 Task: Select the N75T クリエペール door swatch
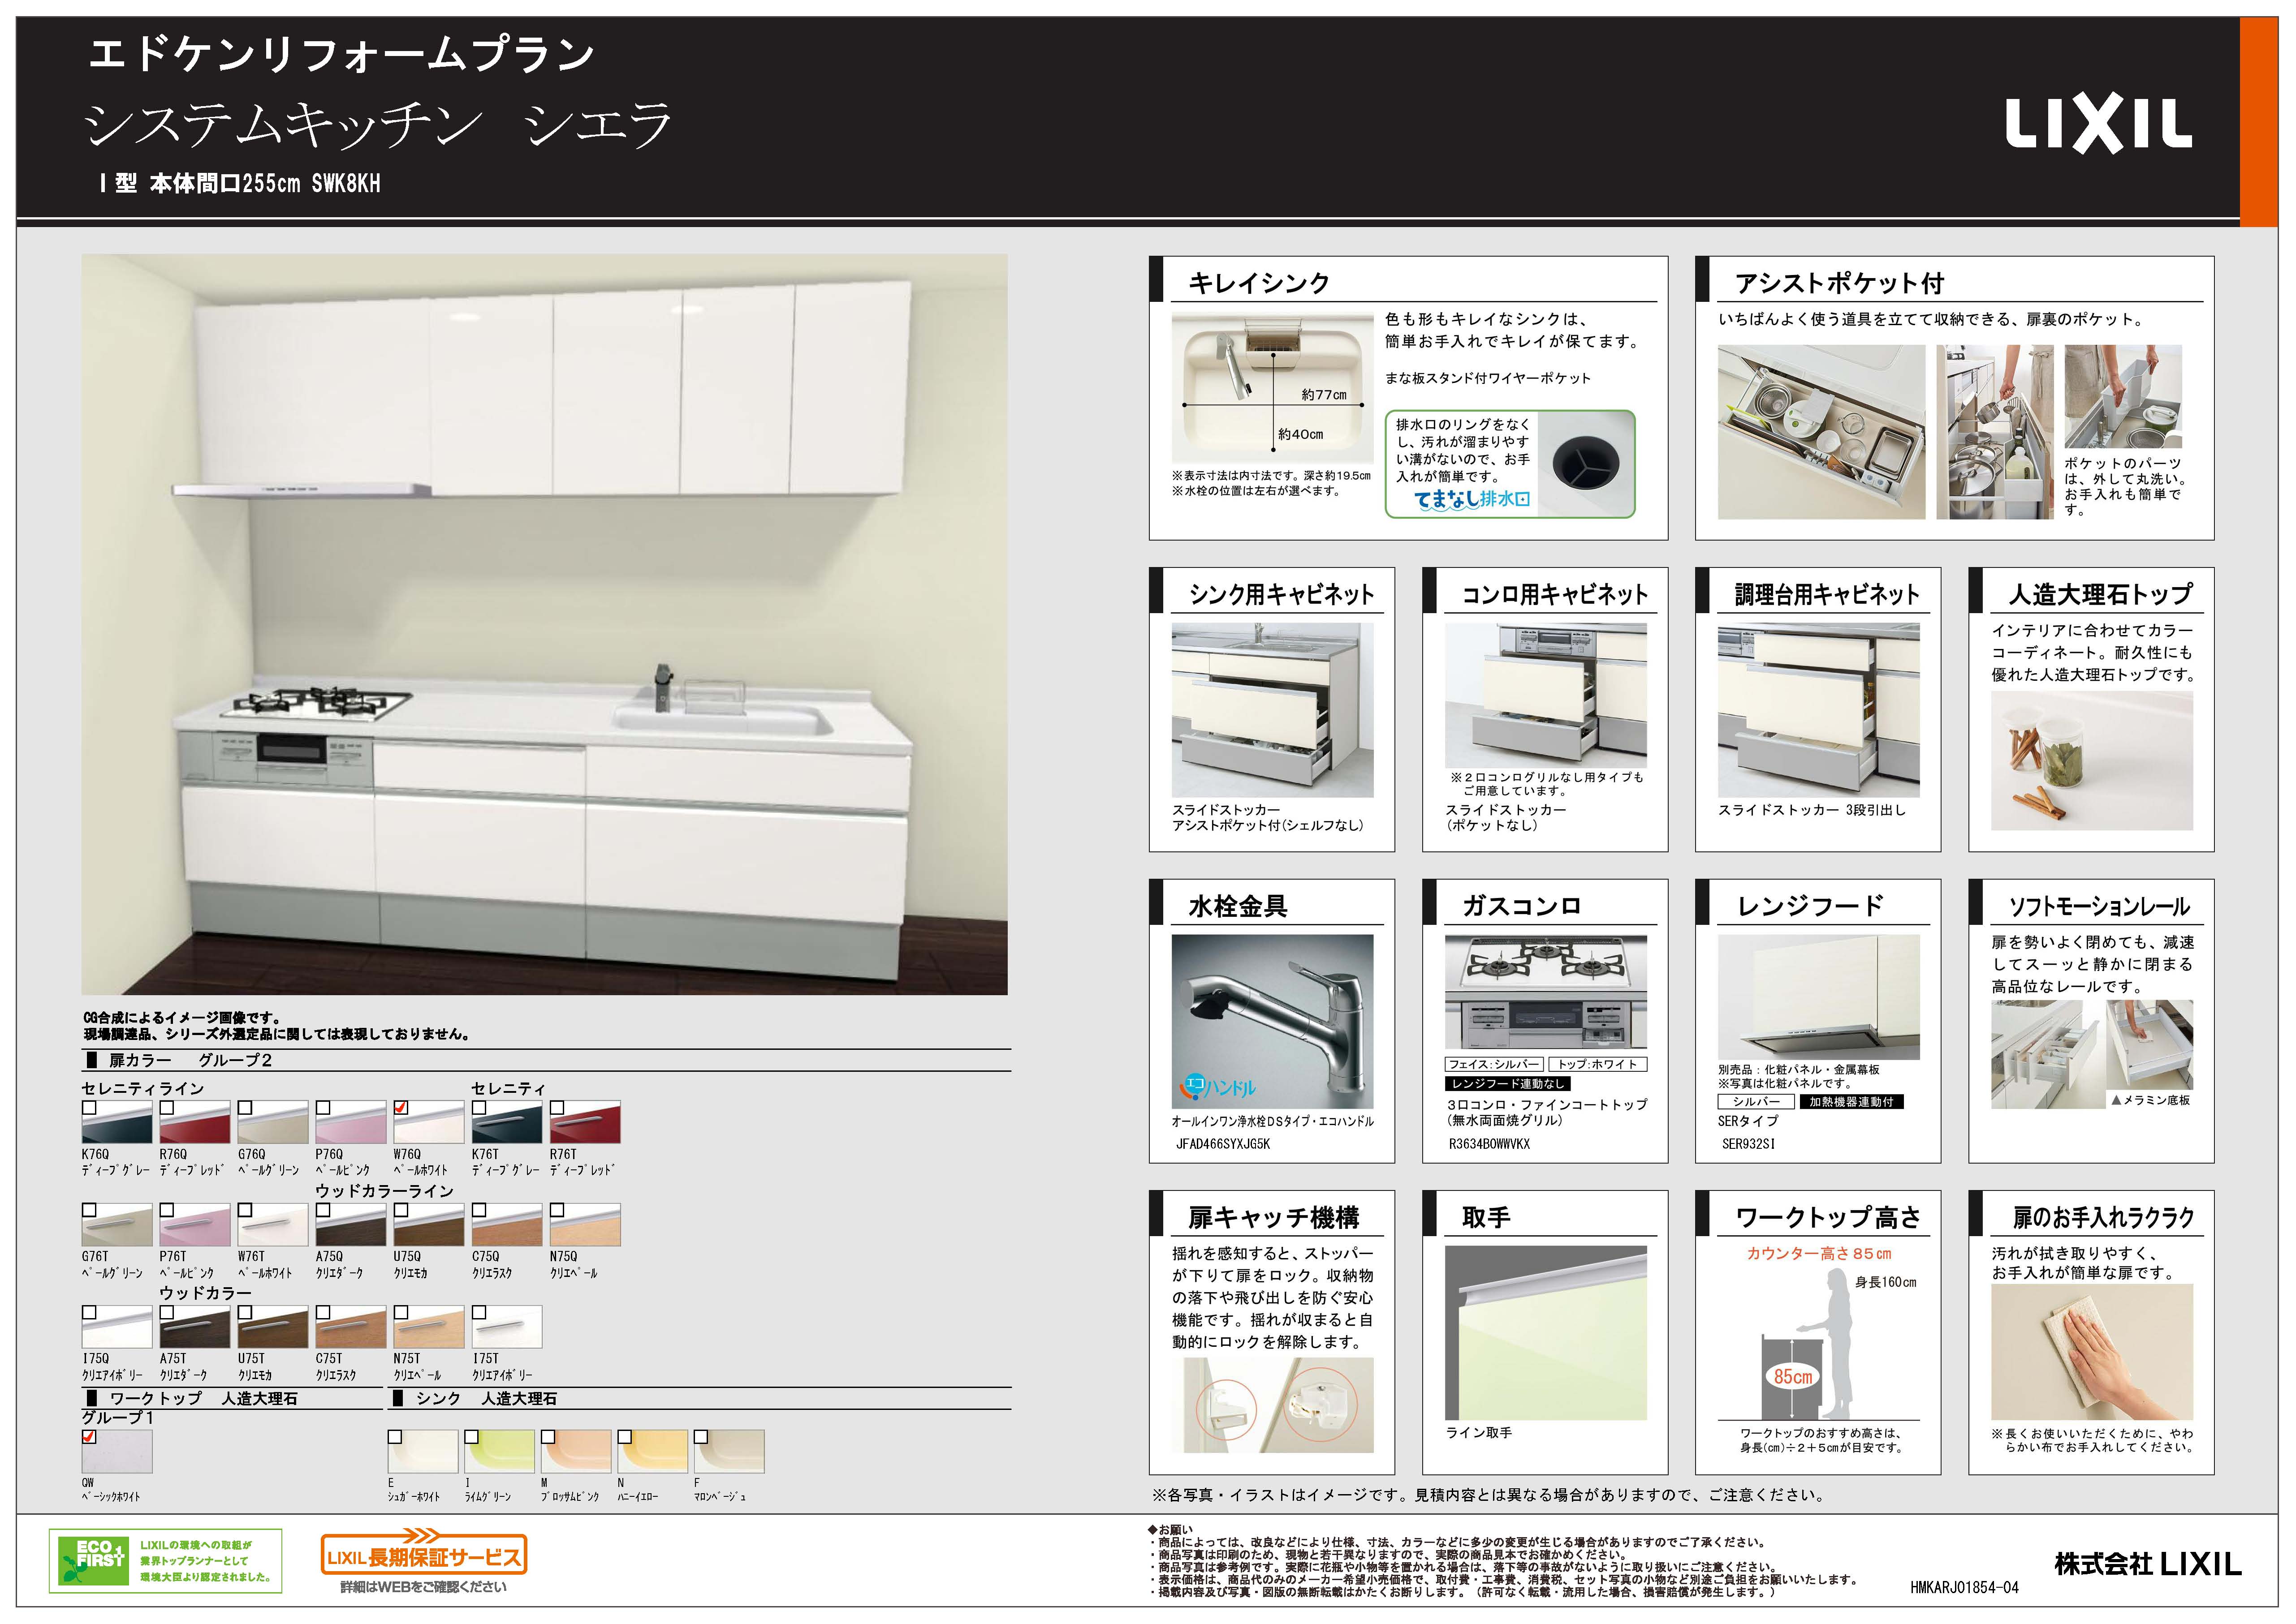429,1327
